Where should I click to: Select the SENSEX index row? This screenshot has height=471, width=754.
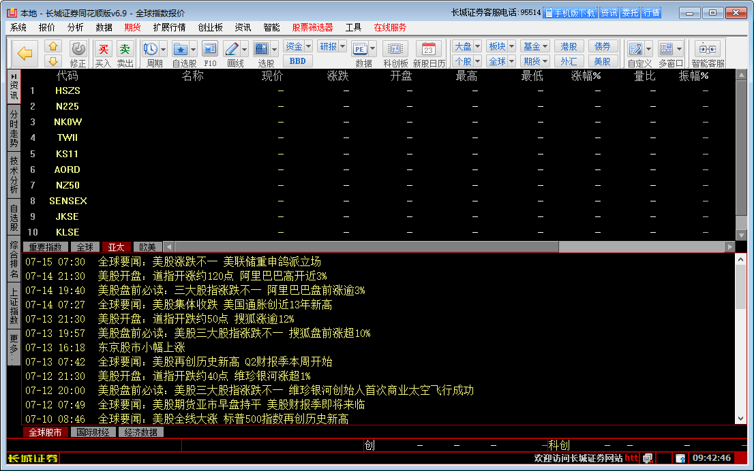pos(378,201)
